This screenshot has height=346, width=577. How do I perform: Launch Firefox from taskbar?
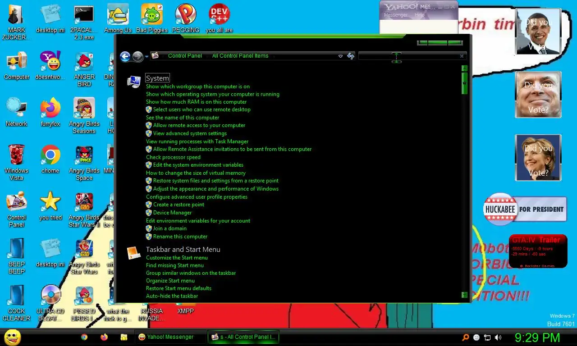pos(104,337)
